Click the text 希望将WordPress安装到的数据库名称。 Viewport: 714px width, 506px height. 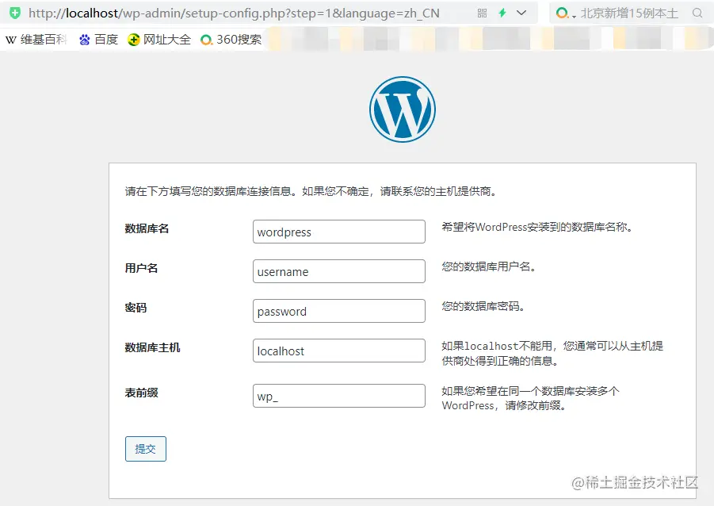538,227
